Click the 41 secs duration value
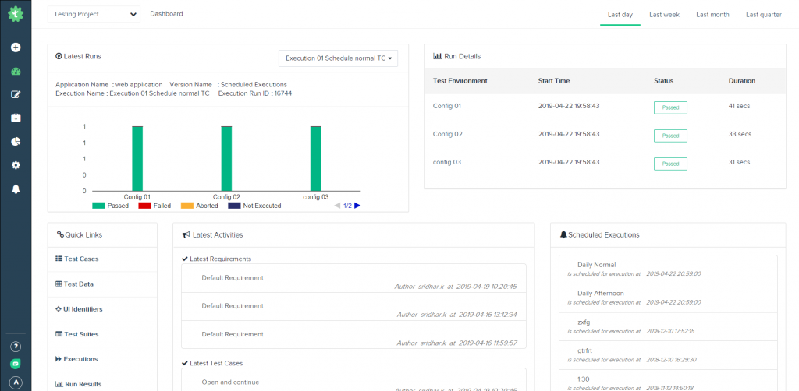799x391 pixels. 739,106
